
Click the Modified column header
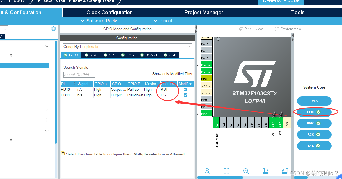(185, 84)
